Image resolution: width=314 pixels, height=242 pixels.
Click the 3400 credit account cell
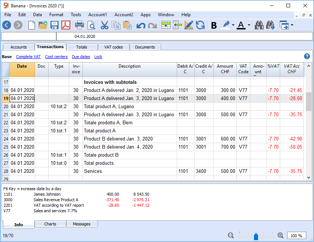[204, 171]
